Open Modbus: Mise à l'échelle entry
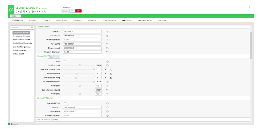Image resolution: width=261 pixels, height=129 pixels. [x=21, y=39]
